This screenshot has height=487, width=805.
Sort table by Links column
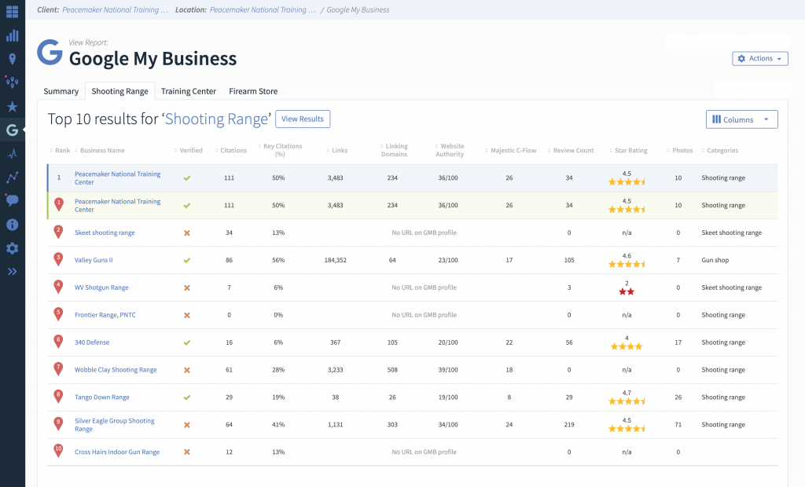click(x=337, y=150)
